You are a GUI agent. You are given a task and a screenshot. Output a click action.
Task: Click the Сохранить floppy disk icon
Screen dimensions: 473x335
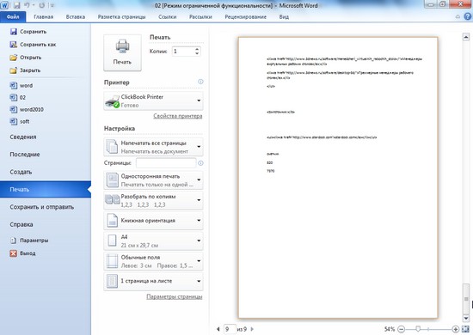pos(14,31)
